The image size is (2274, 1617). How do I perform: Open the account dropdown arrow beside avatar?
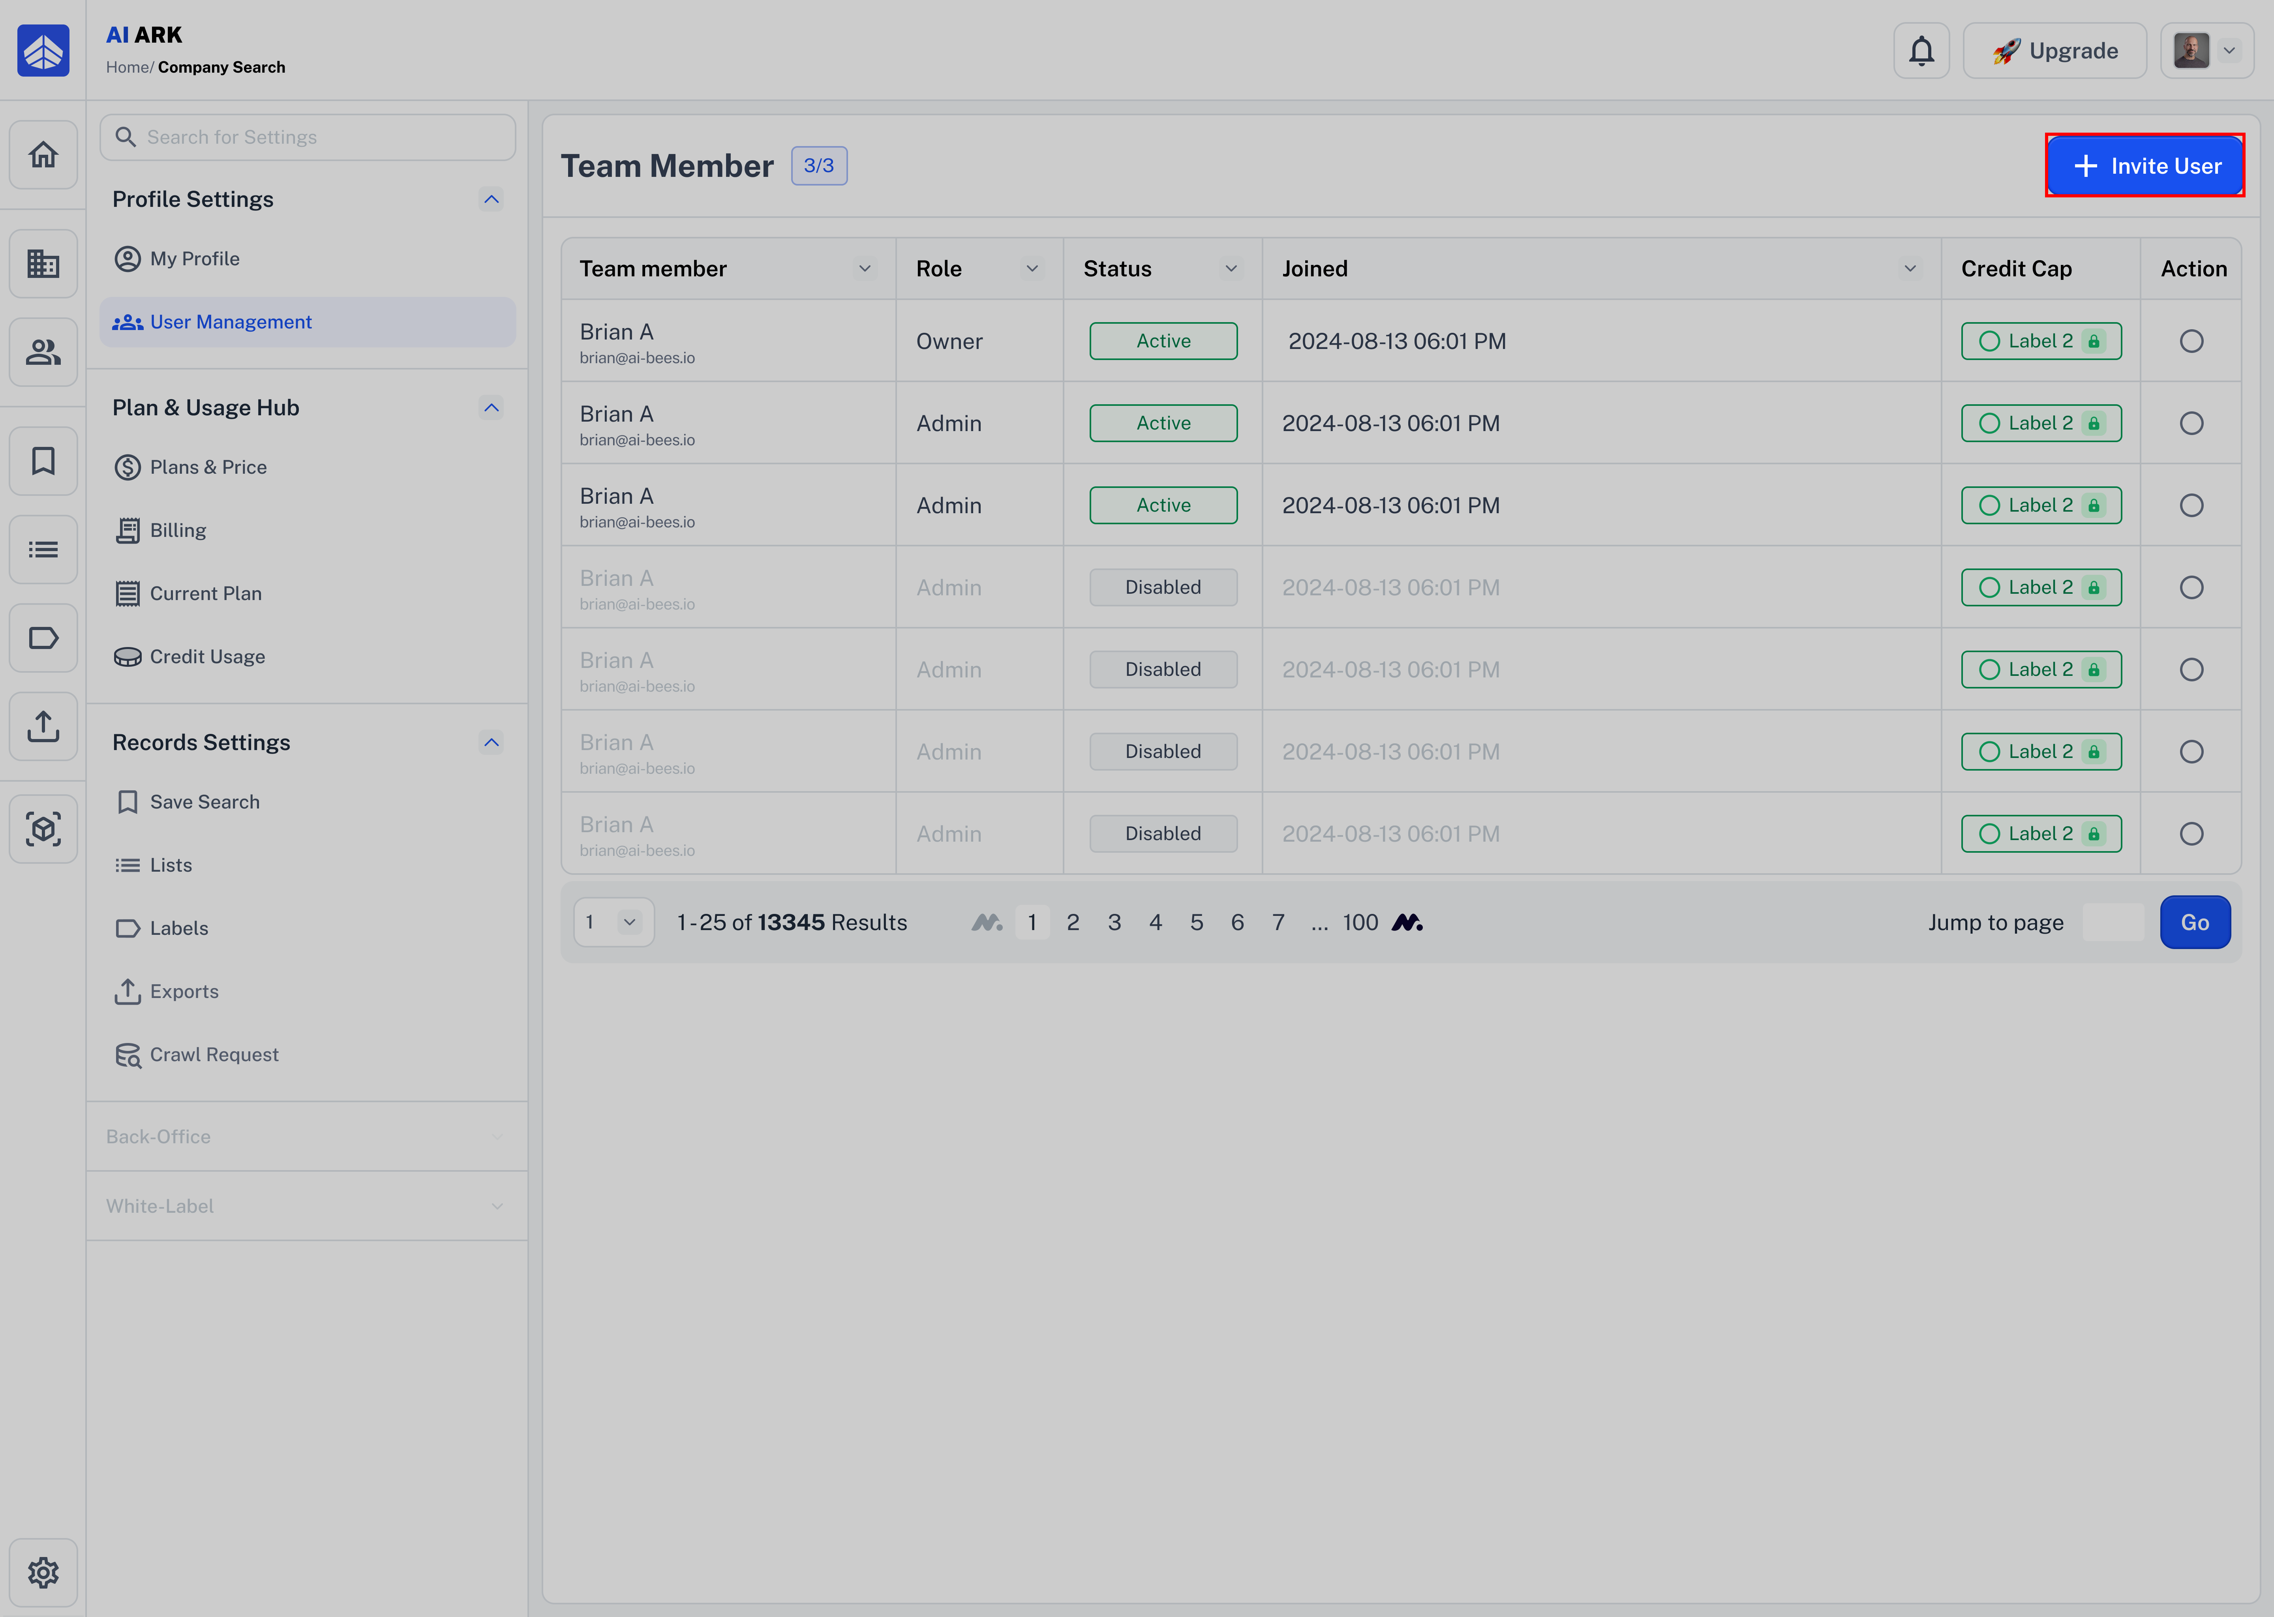pyautogui.click(x=2229, y=51)
